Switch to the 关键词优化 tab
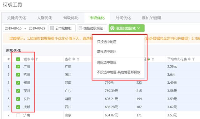200x119 pixels. coord(17,18)
